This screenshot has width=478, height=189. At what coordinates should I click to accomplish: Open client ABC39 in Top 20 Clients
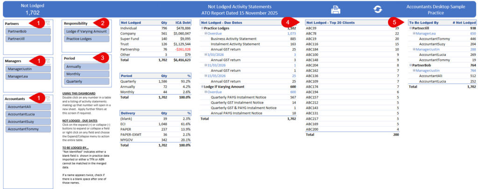pos(311,28)
